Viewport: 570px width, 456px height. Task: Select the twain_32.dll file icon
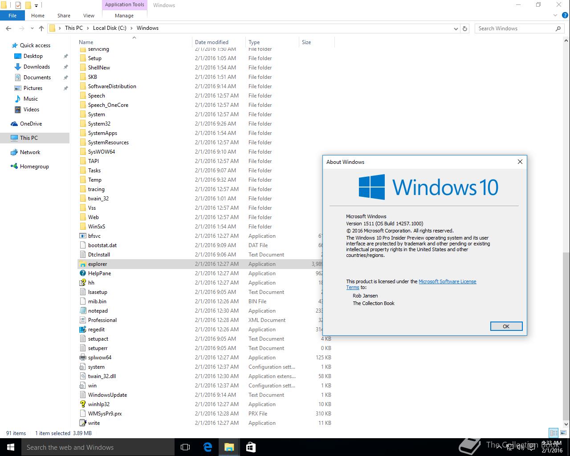pyautogui.click(x=82, y=376)
